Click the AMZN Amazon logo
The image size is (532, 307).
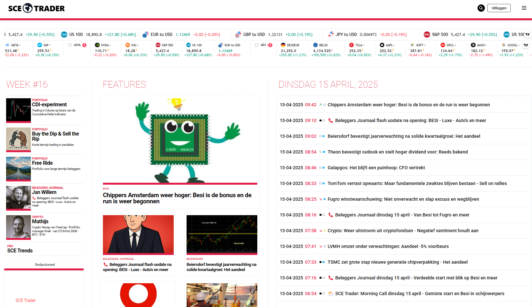click(473, 45)
